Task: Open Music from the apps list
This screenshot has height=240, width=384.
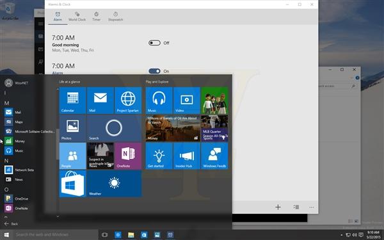Action: click(x=29, y=150)
